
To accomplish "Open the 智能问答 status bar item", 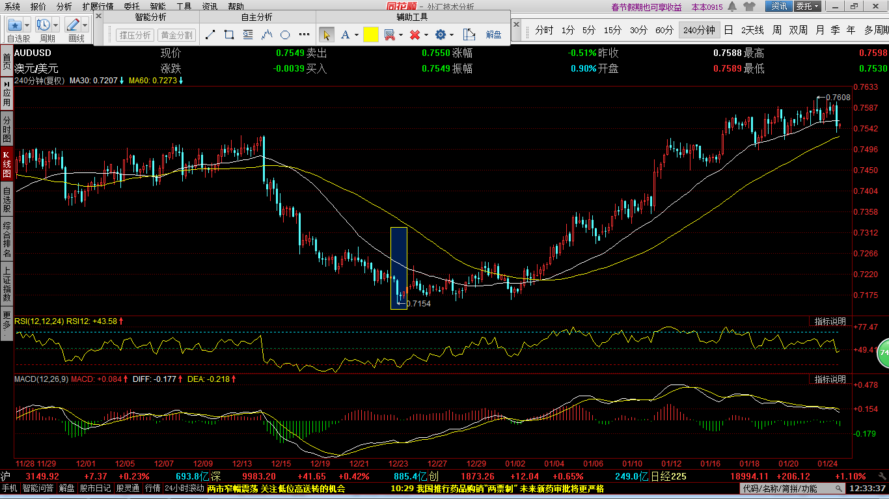I will [38, 489].
